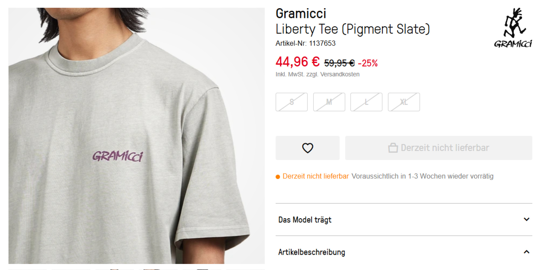Select size M
The height and width of the screenshot is (270, 547).
click(x=329, y=102)
